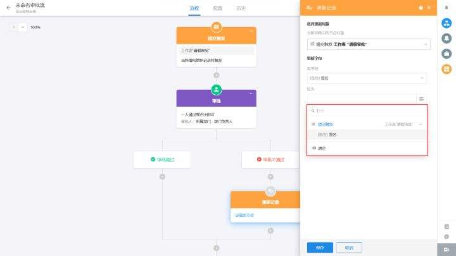Click the green check icon on 审批通过

153,159
